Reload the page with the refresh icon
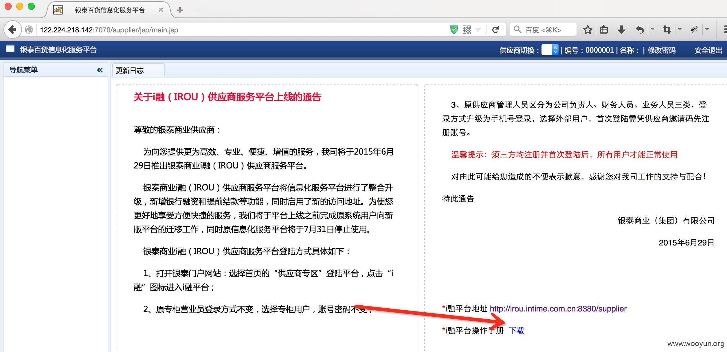Image resolution: width=727 pixels, height=352 pixels. click(495, 30)
